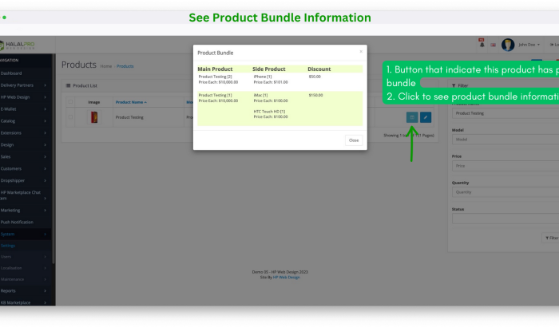Click the Product List panel heading
Image resolution: width=559 pixels, height=327 pixels.
[x=81, y=85]
